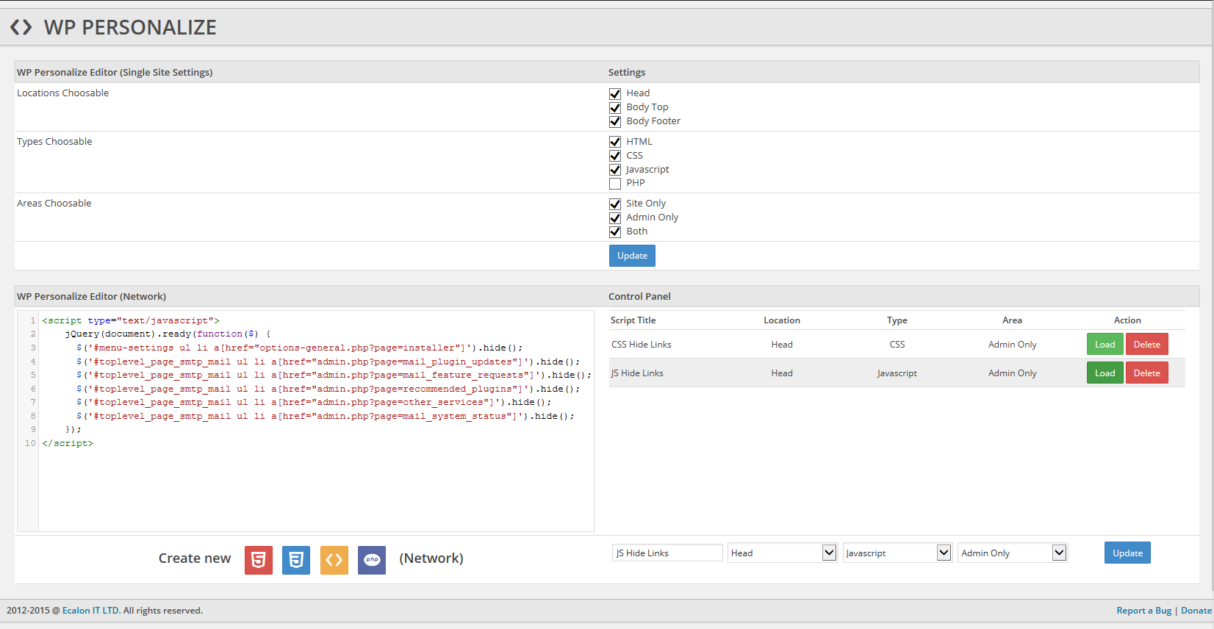Select the JS Hide Links row title

(637, 373)
